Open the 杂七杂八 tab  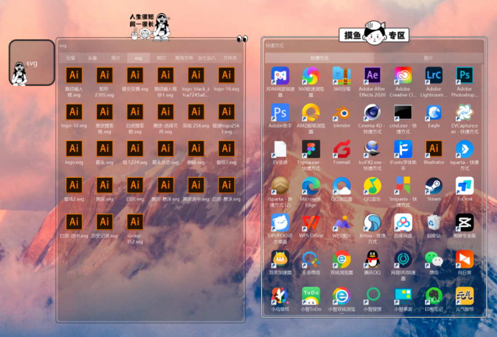207,58
